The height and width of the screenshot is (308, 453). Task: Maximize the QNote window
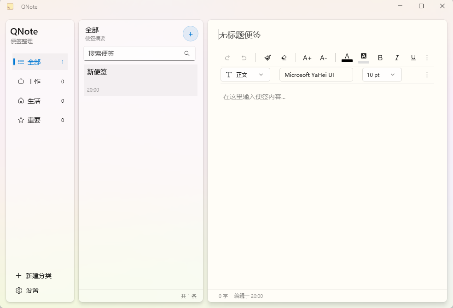coord(421,6)
